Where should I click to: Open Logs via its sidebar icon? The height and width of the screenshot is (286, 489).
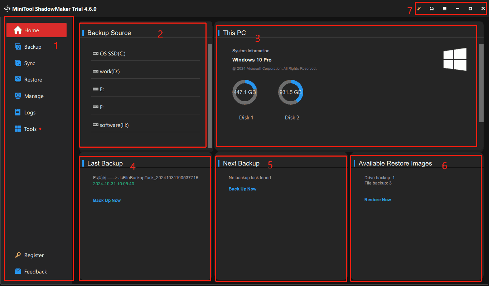pos(18,112)
